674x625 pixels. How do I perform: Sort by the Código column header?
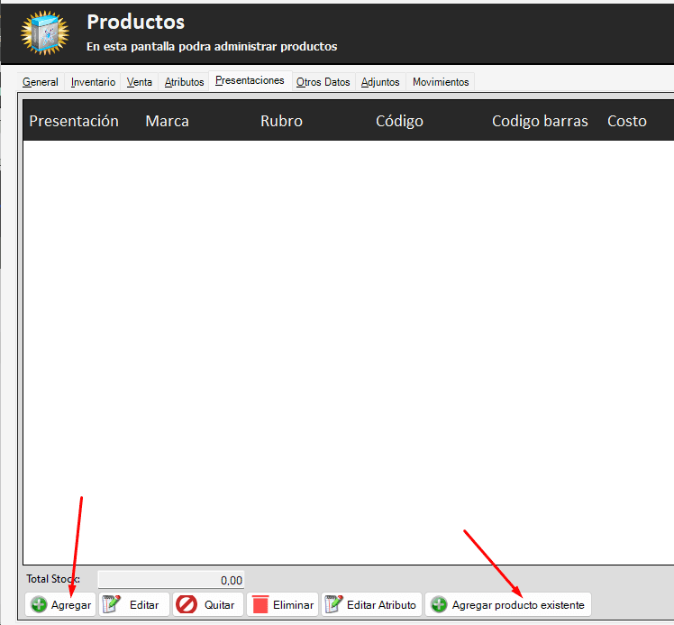click(x=399, y=121)
